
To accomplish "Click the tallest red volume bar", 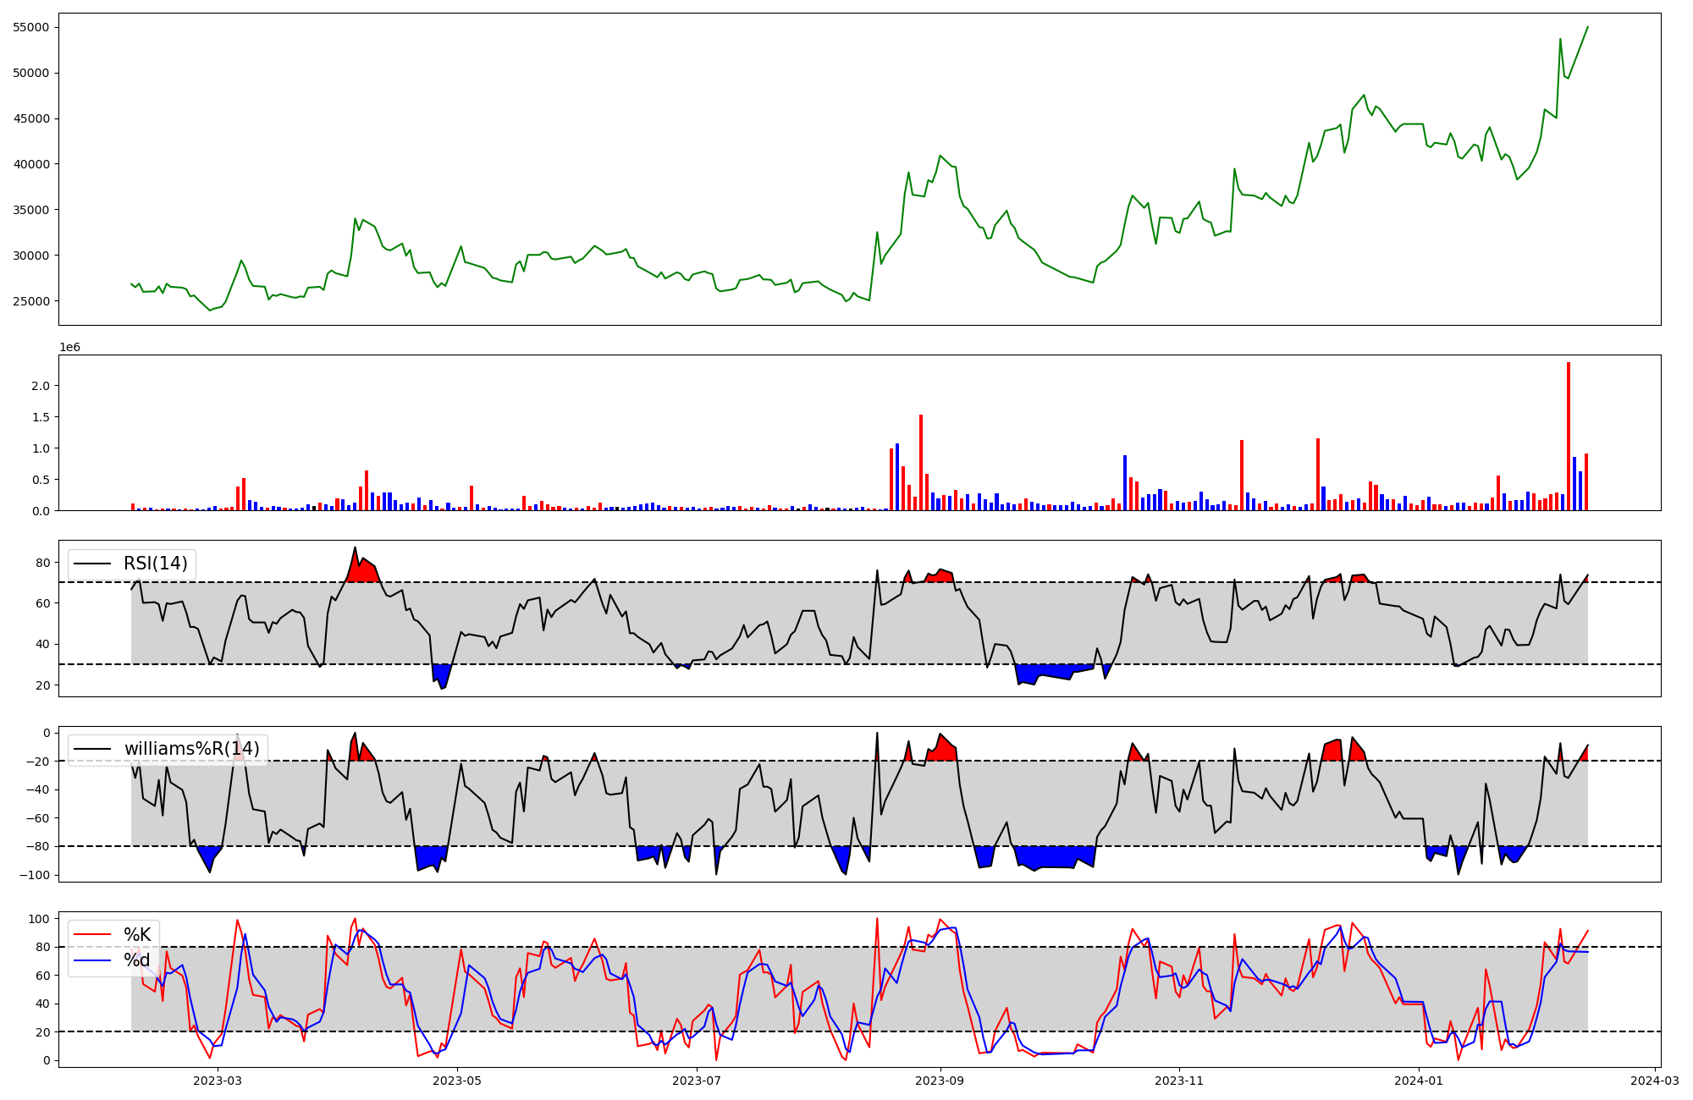I will [x=1569, y=436].
